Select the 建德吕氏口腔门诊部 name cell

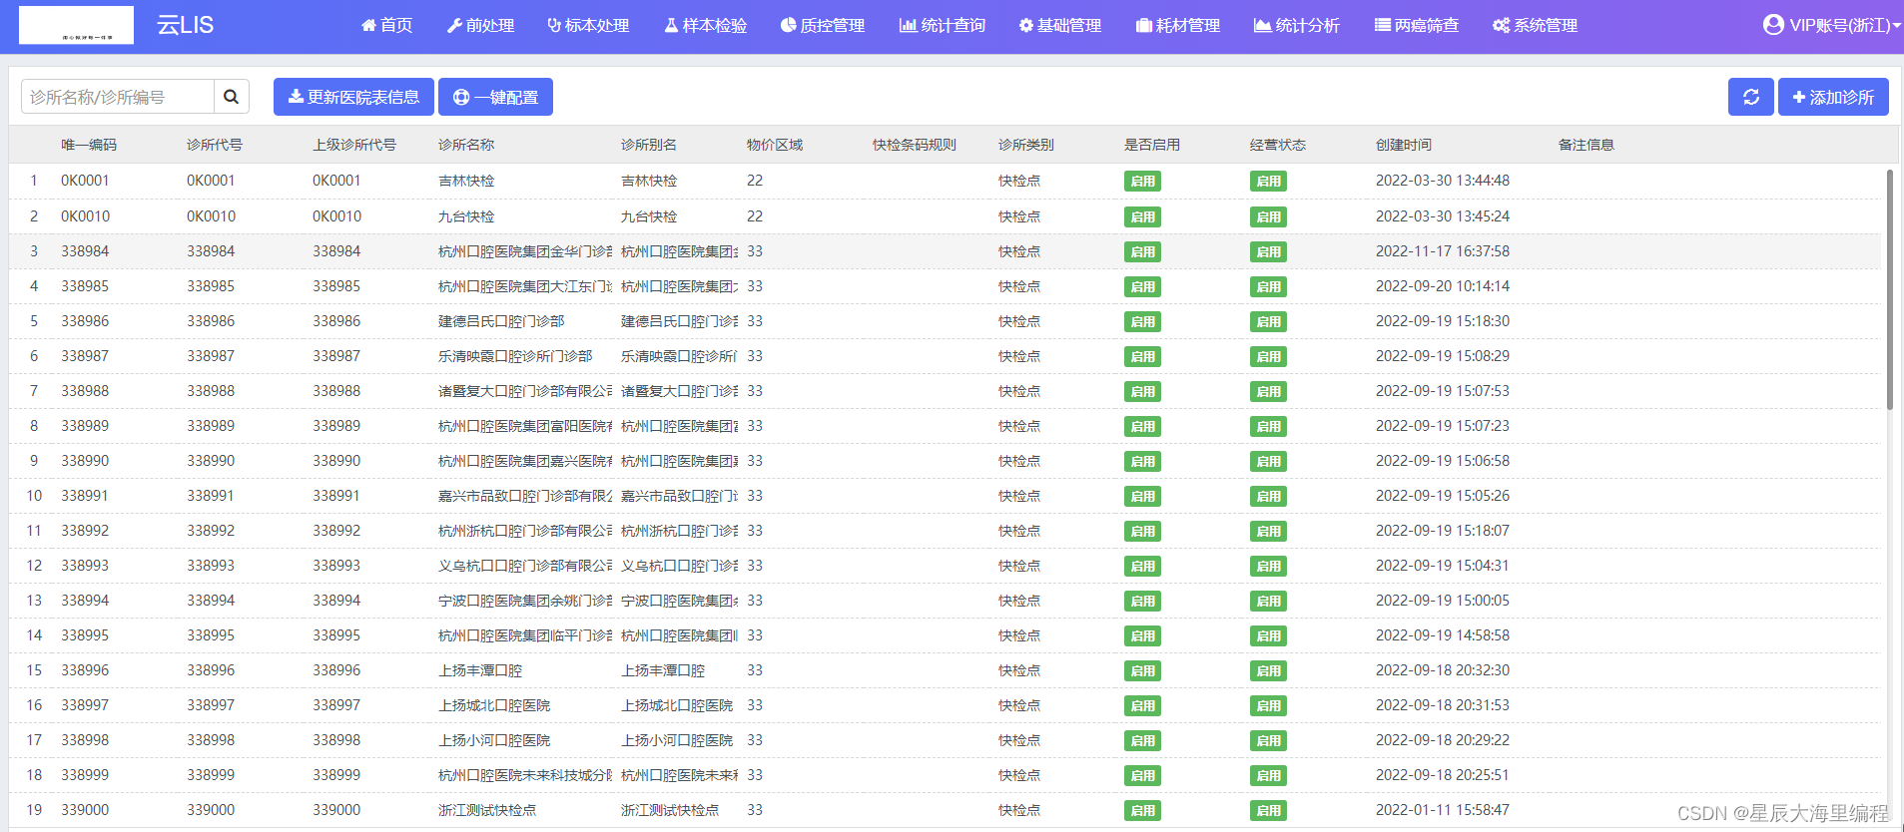click(x=501, y=321)
